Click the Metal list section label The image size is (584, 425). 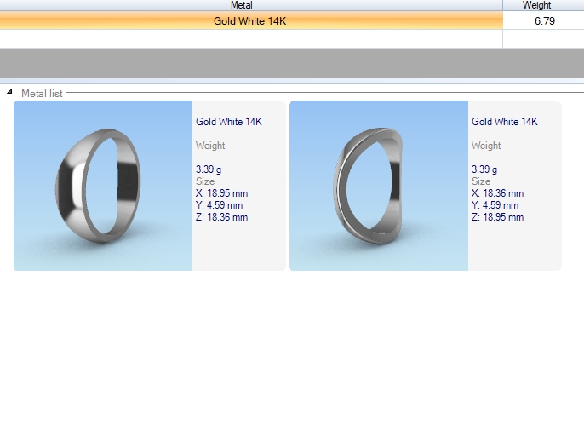pyautogui.click(x=42, y=93)
